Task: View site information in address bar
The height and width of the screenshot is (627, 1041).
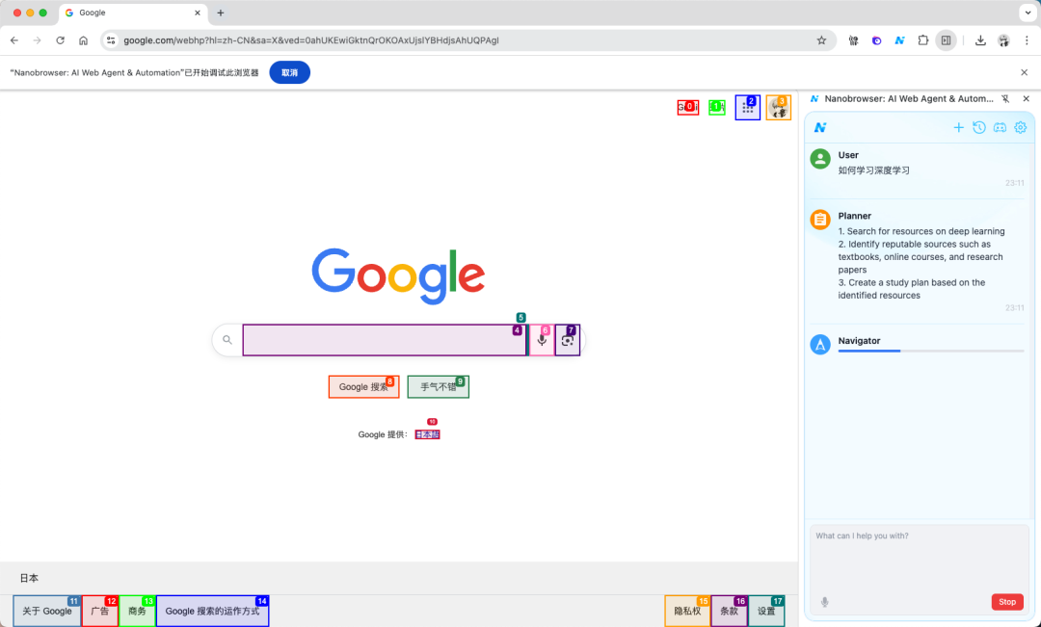Action: [x=111, y=40]
